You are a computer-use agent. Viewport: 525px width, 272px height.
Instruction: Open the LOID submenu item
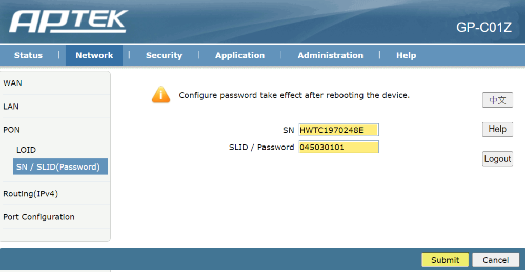26,150
